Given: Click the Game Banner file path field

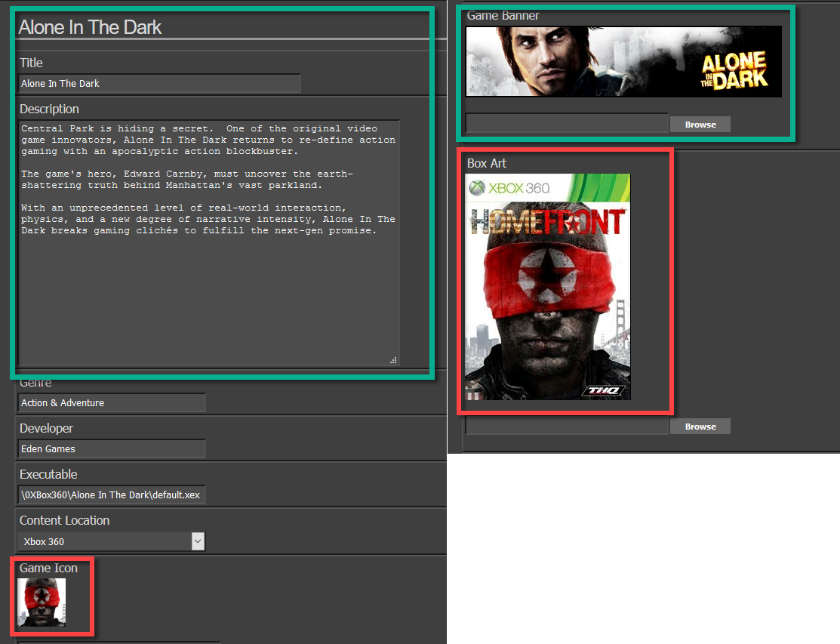Looking at the screenshot, I should tap(567, 124).
